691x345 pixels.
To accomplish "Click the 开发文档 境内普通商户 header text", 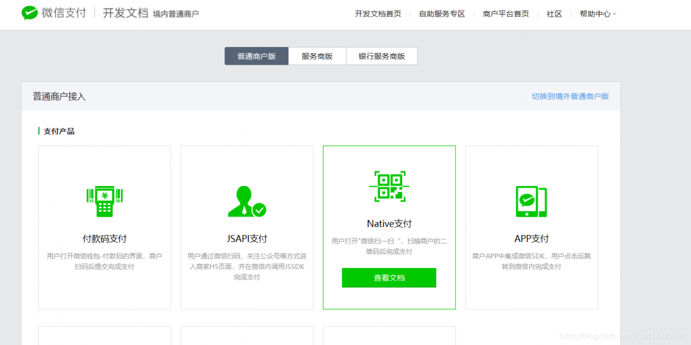I will [x=149, y=13].
